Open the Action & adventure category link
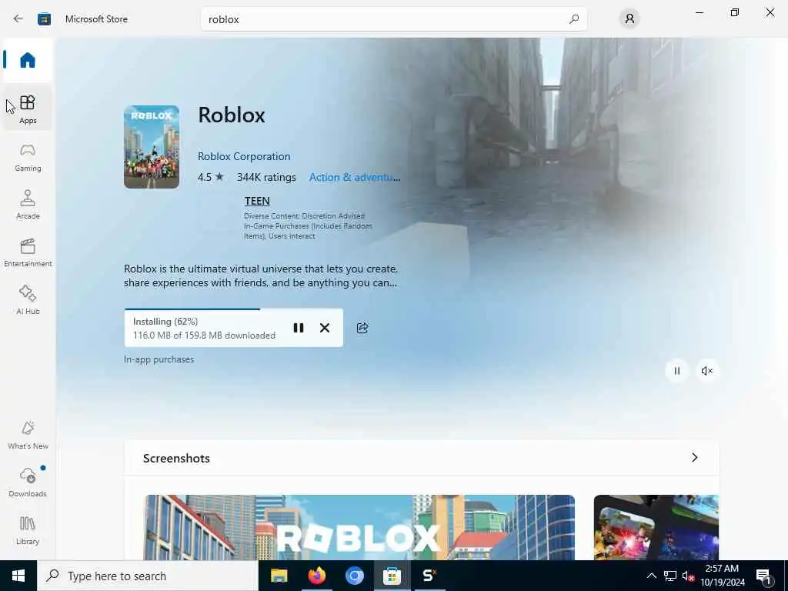Viewport: 788px width, 591px height. (355, 177)
